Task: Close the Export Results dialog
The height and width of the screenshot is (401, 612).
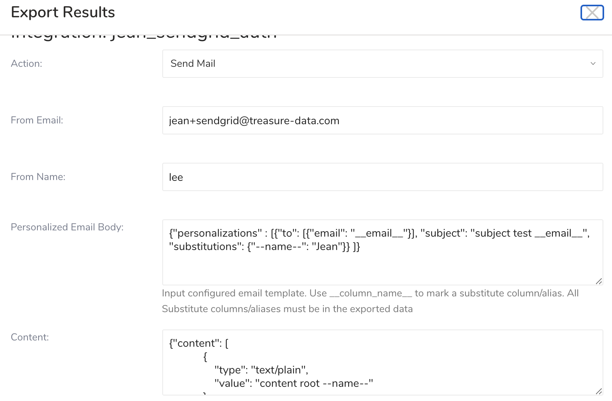Action: pyautogui.click(x=592, y=13)
